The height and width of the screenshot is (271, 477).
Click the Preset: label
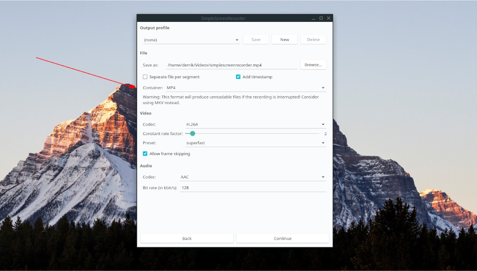tap(149, 143)
